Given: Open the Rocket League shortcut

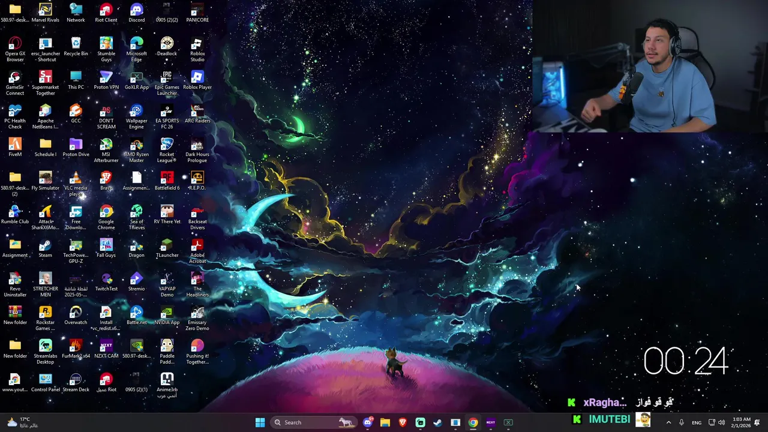Looking at the screenshot, I should click(167, 150).
